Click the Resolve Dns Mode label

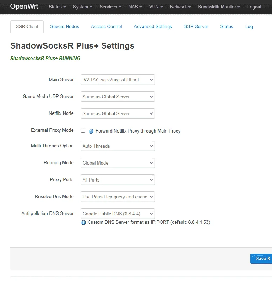(54, 197)
